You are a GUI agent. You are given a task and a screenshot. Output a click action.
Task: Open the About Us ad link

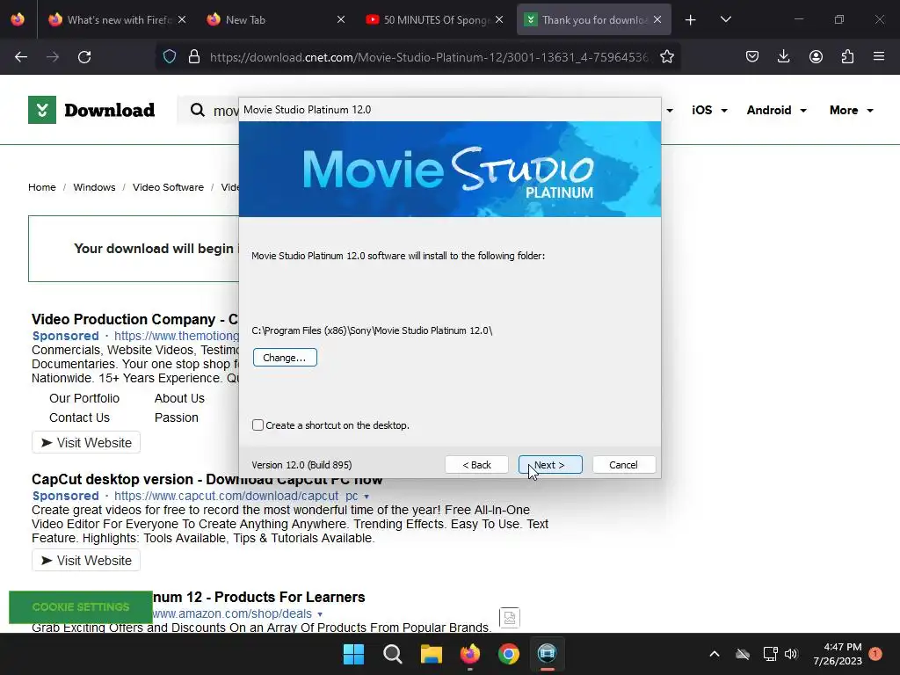click(179, 398)
